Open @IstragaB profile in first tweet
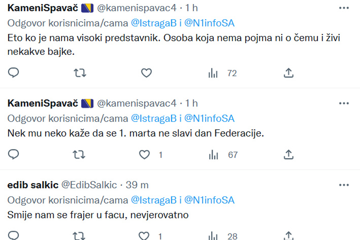This screenshot has height=240, width=360. pyautogui.click(x=154, y=23)
